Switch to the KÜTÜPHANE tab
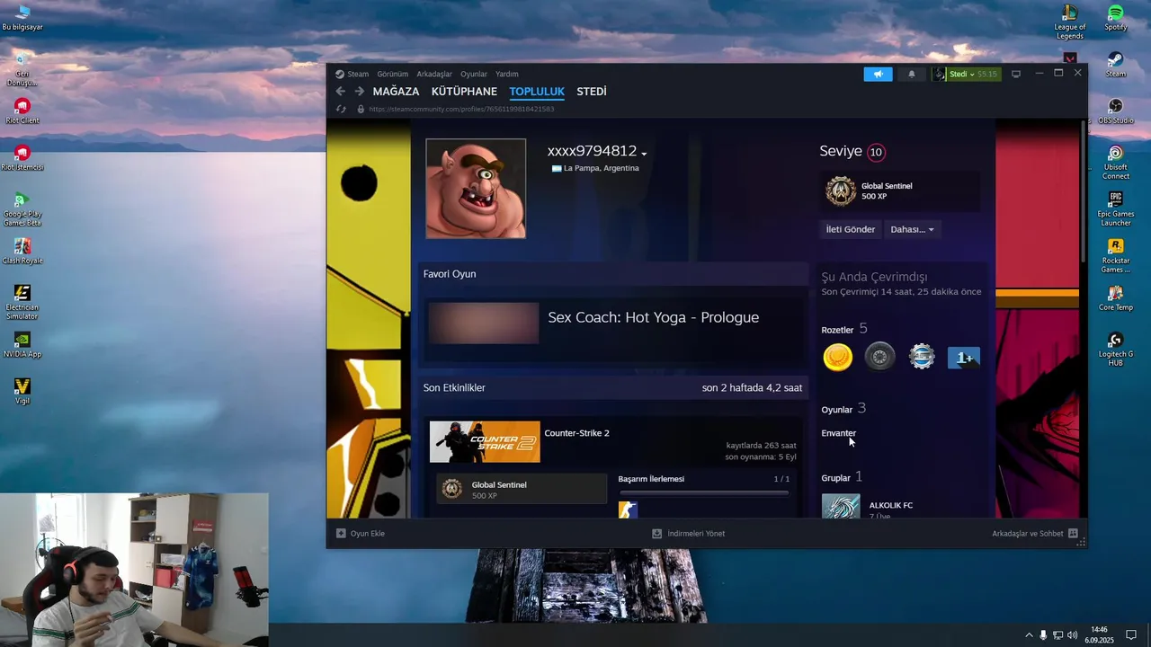 coord(464,92)
